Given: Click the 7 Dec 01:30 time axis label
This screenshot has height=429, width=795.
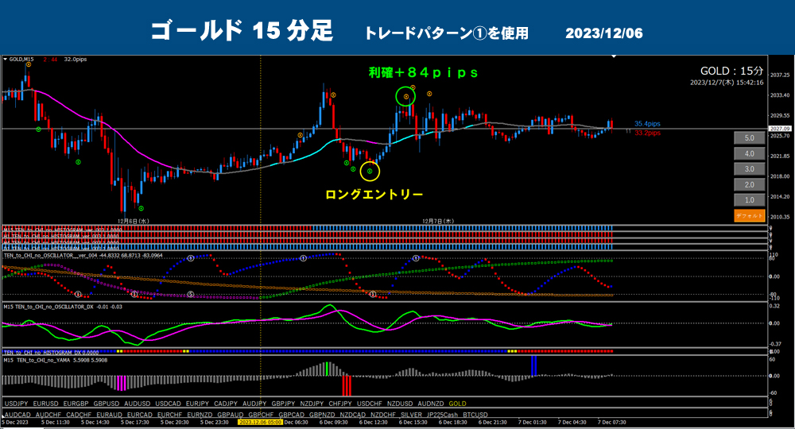Looking at the screenshot, I should pos(533,423).
